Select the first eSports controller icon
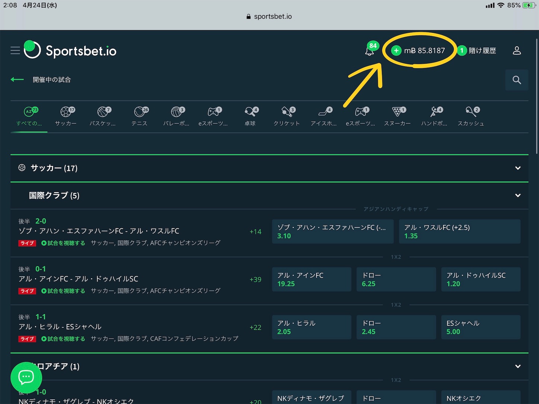 click(x=213, y=111)
